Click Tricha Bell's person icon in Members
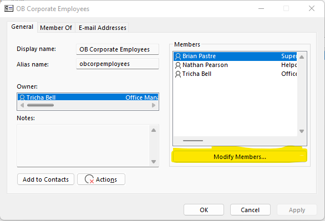Screen dimensions: 325x221 (178, 74)
